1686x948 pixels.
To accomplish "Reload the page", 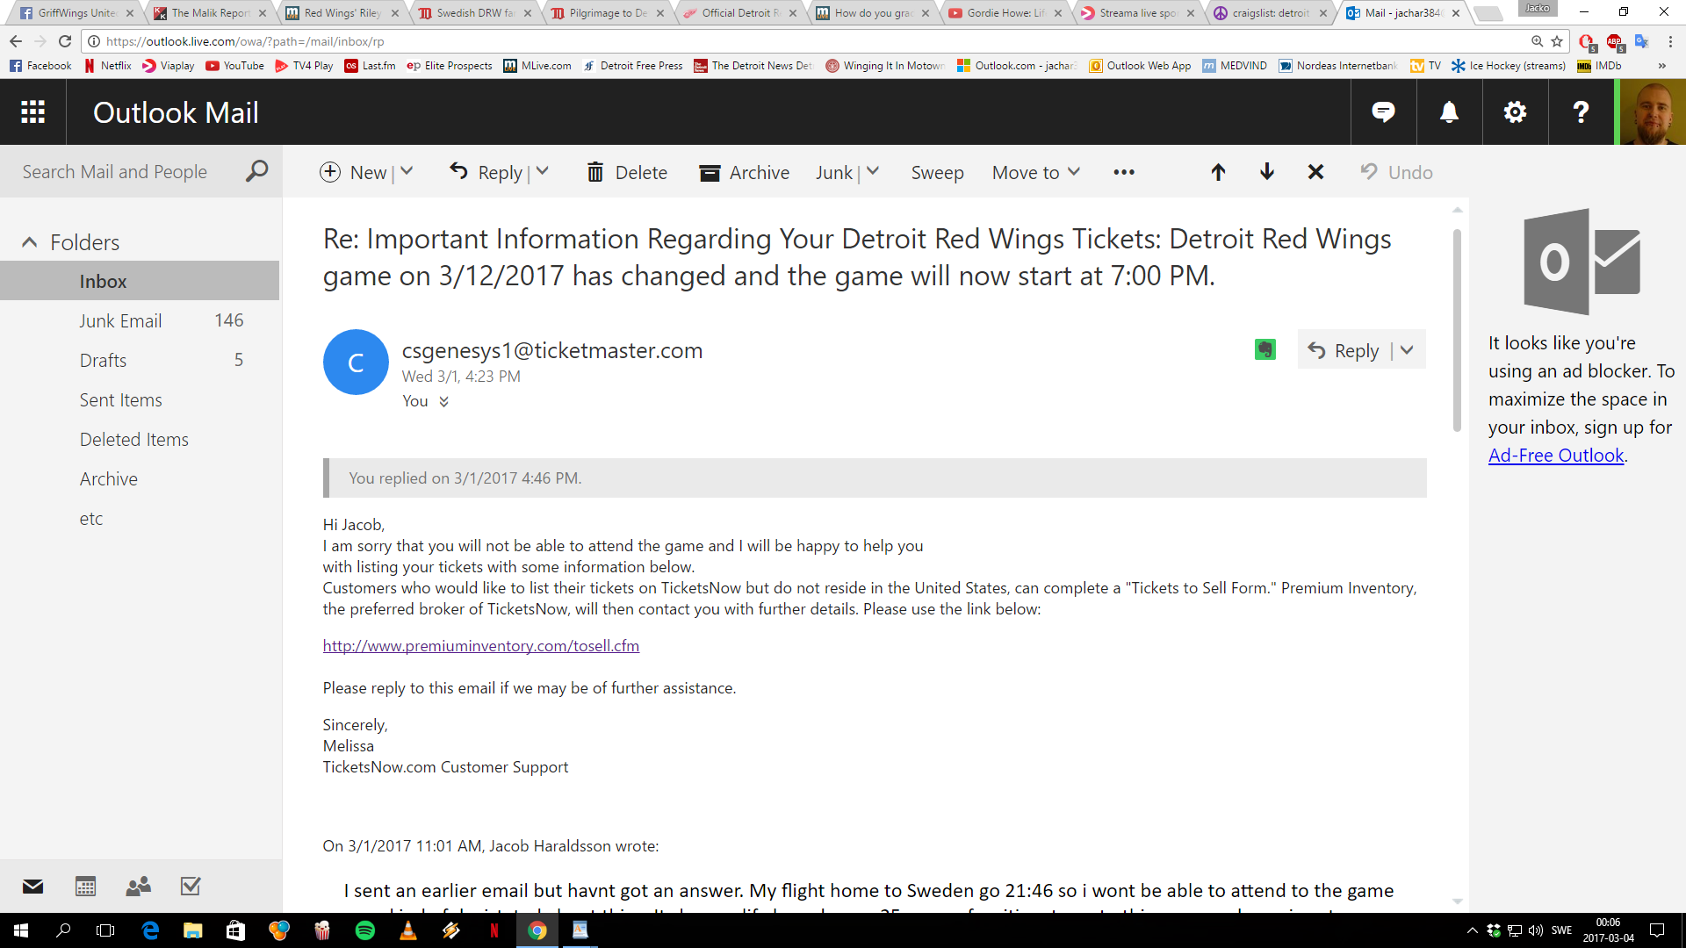I will tap(65, 41).
